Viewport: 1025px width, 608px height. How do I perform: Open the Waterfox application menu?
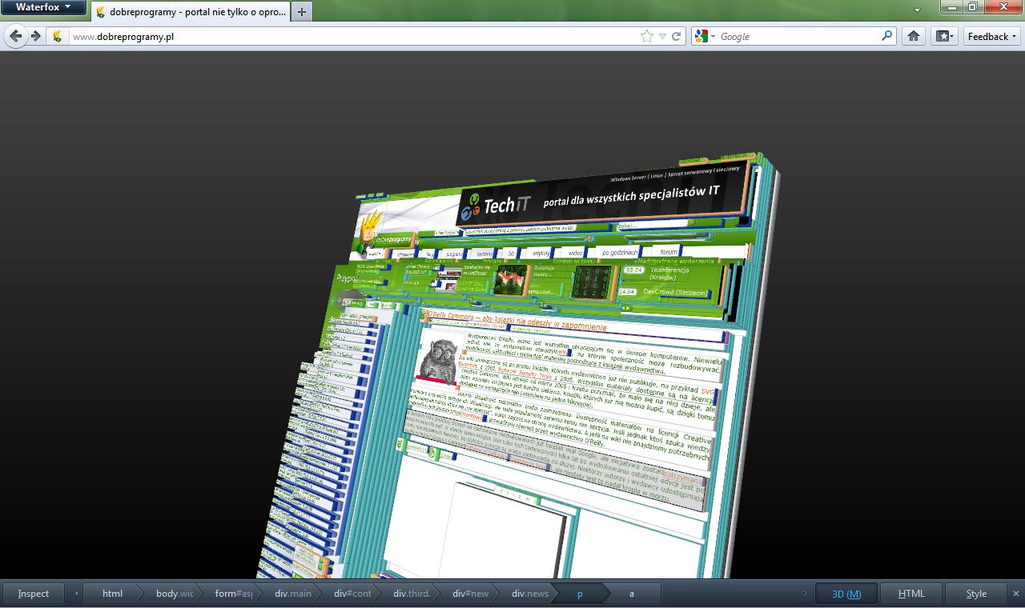coord(43,7)
